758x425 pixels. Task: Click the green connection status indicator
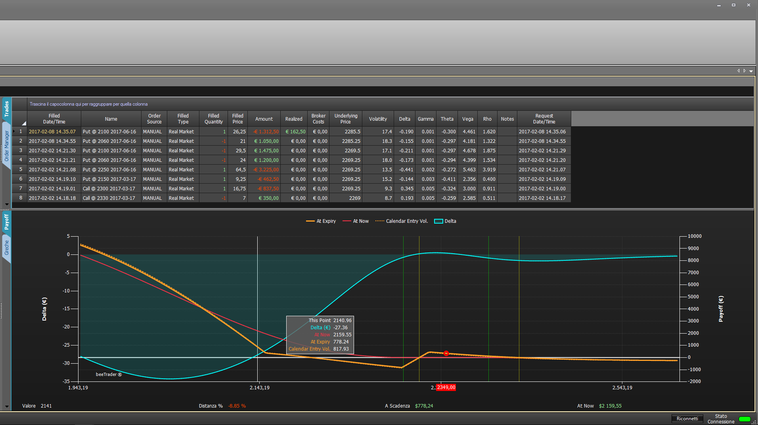745,419
